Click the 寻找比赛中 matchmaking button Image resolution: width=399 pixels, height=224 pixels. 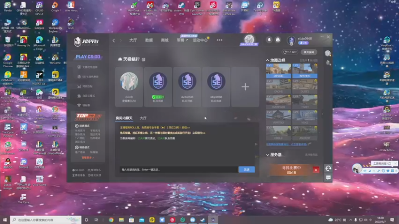coord(291,170)
